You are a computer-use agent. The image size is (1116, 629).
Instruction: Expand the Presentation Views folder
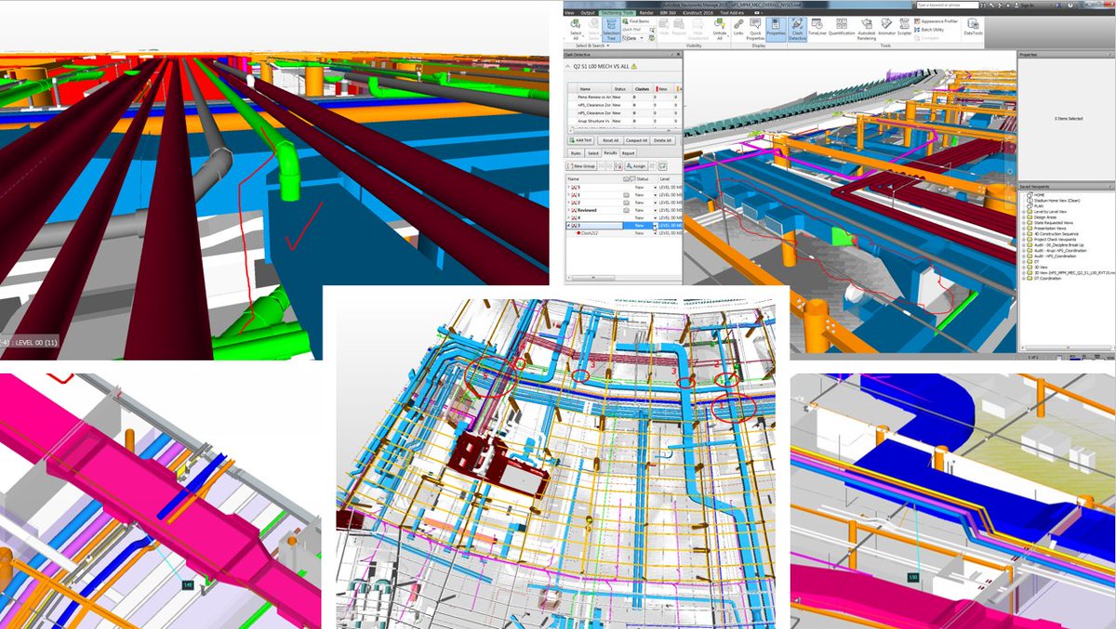(x=1024, y=229)
